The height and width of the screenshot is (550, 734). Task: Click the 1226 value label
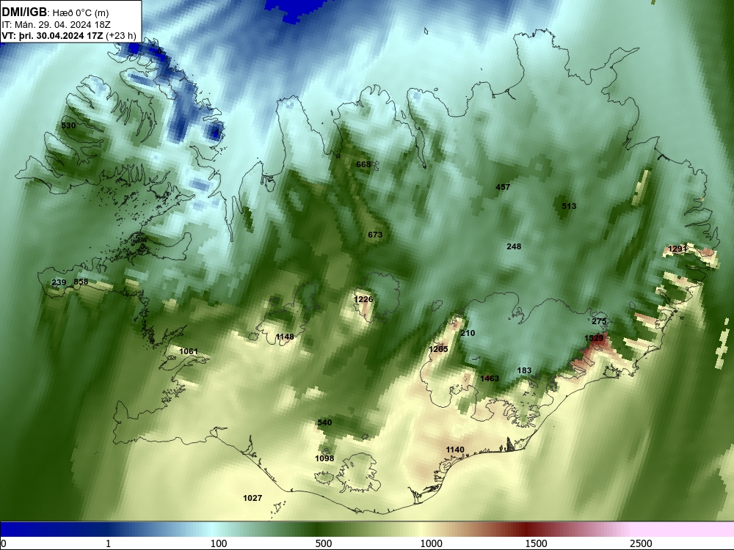364,299
